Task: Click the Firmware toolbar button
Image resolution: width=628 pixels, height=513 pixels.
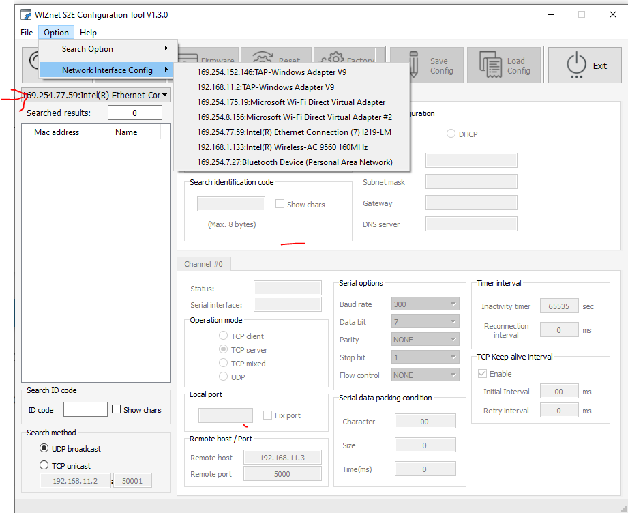Action: point(208,56)
